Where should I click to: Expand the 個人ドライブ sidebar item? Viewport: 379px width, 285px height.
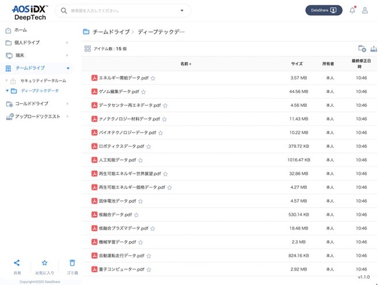click(x=68, y=43)
